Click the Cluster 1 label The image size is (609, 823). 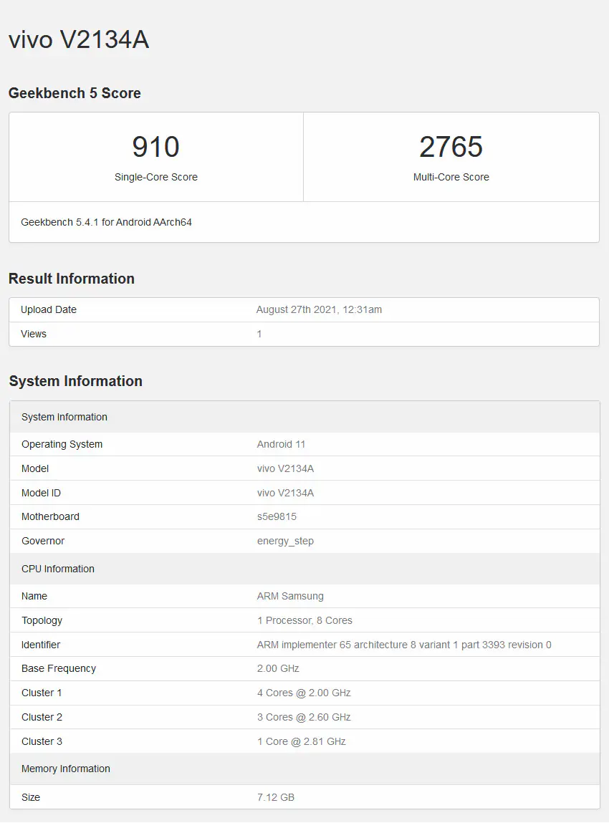coord(42,693)
